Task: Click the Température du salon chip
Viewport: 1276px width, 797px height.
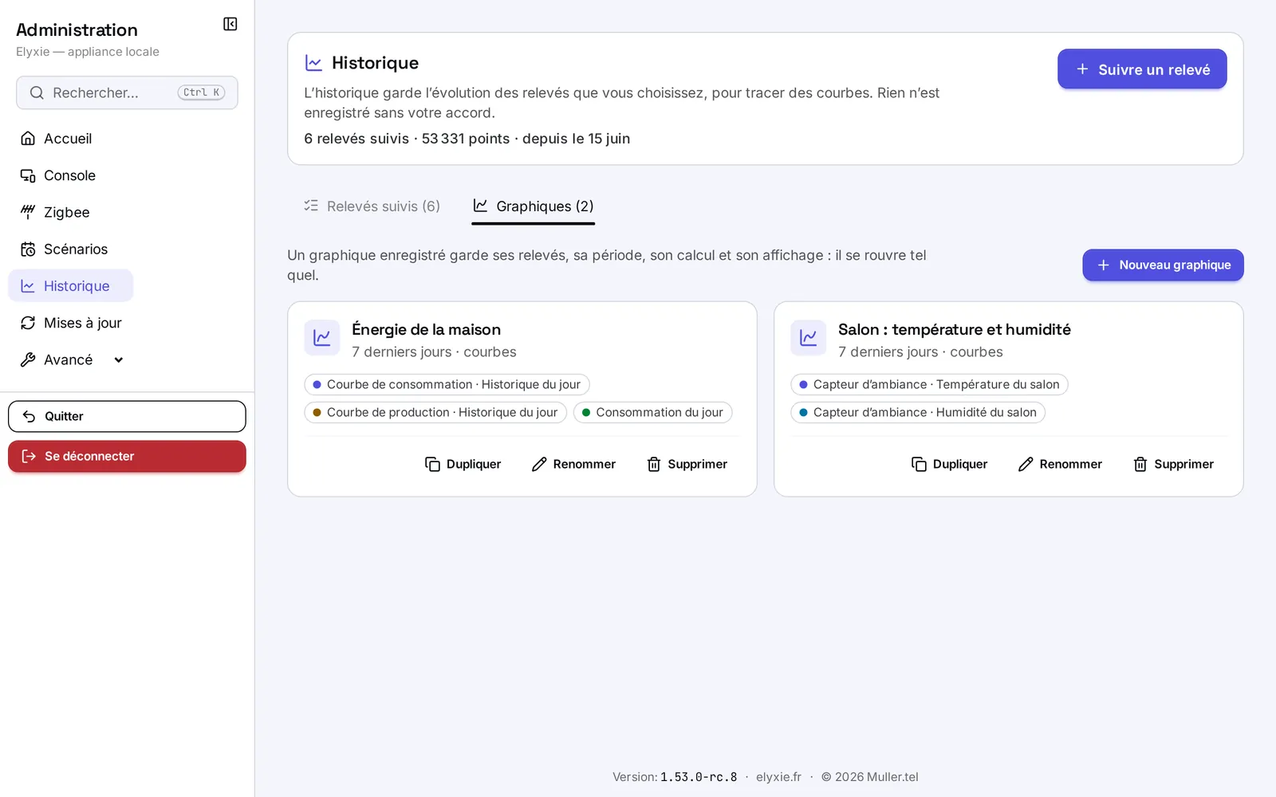Action: (929, 385)
